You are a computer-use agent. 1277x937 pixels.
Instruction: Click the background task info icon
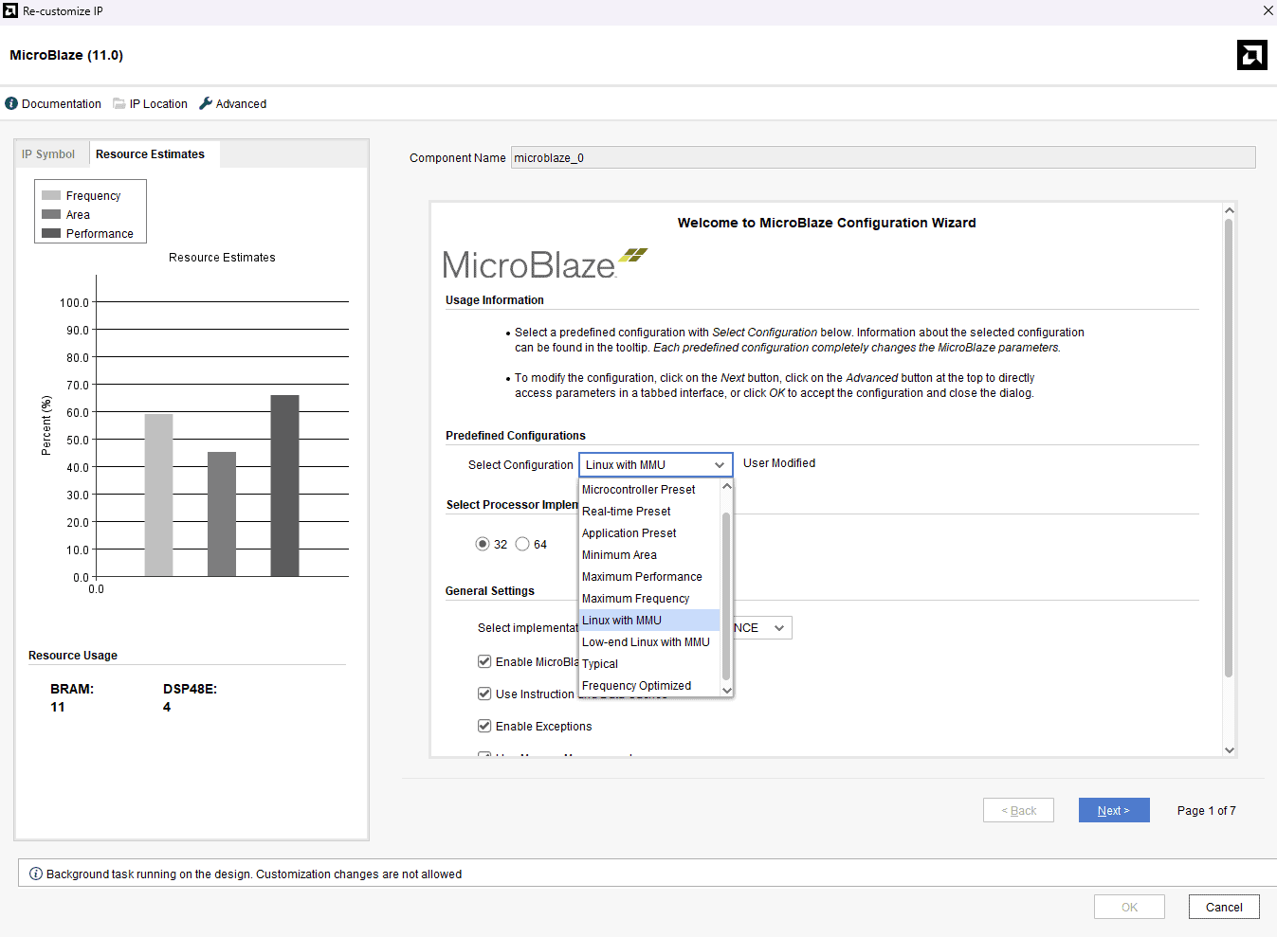coord(36,874)
